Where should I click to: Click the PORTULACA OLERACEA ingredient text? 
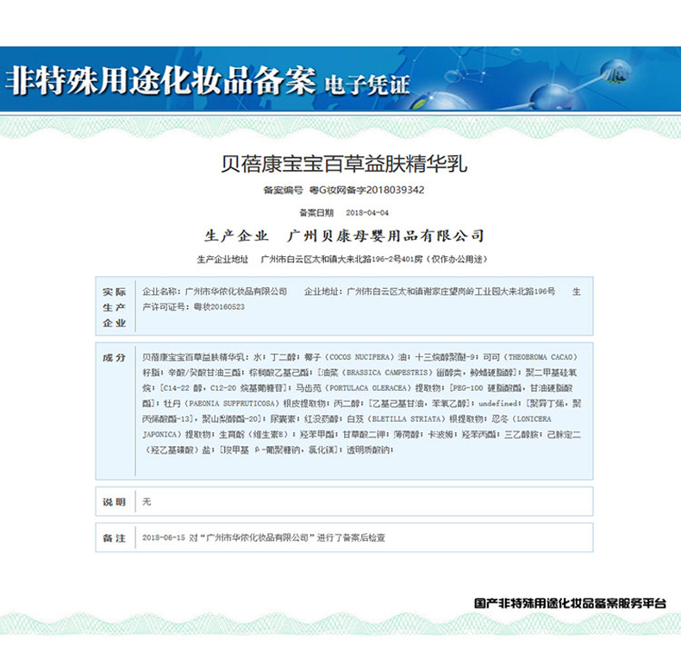(x=368, y=388)
